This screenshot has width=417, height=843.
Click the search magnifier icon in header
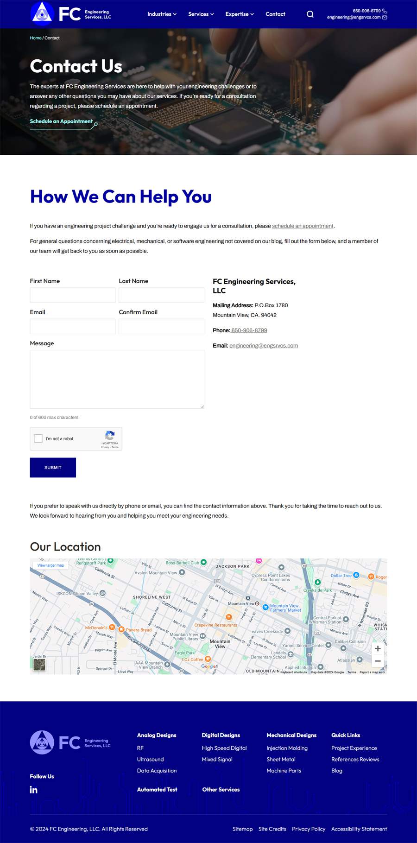310,14
